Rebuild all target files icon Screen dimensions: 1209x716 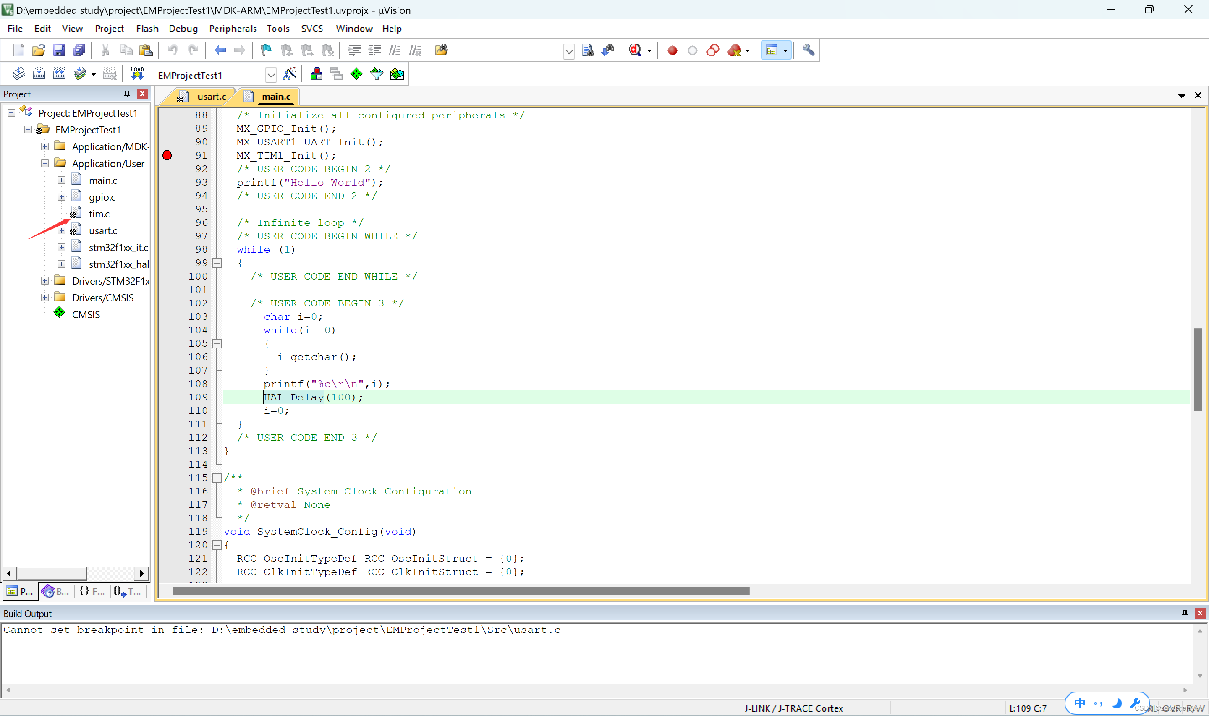coord(59,74)
